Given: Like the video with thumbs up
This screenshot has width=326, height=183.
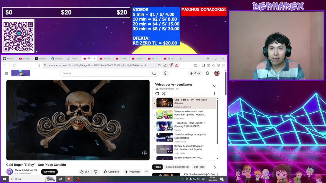Looking at the screenshot, I should (x=84, y=172).
